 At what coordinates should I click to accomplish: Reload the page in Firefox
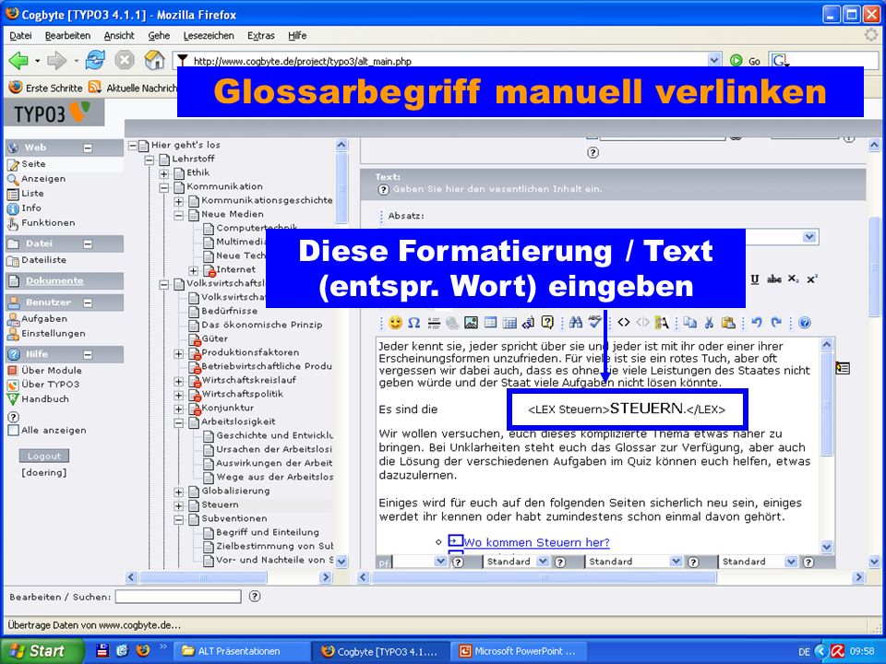(95, 60)
